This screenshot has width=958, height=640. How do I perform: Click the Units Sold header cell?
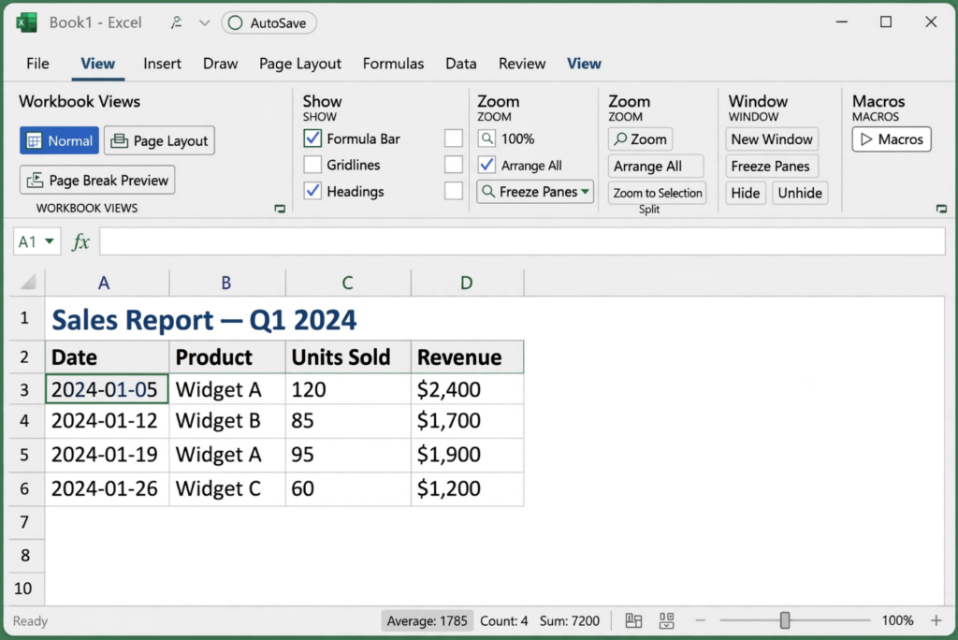coord(348,357)
